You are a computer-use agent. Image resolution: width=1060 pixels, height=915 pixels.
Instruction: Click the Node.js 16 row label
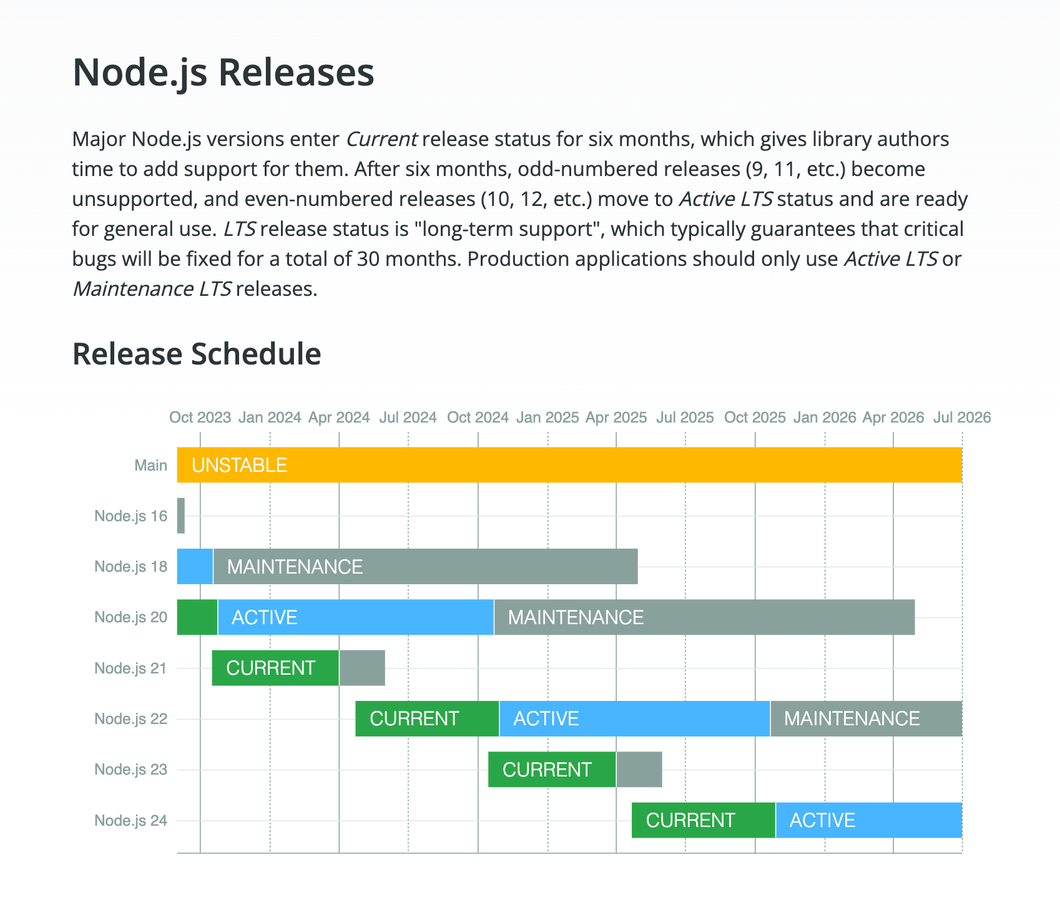(131, 516)
